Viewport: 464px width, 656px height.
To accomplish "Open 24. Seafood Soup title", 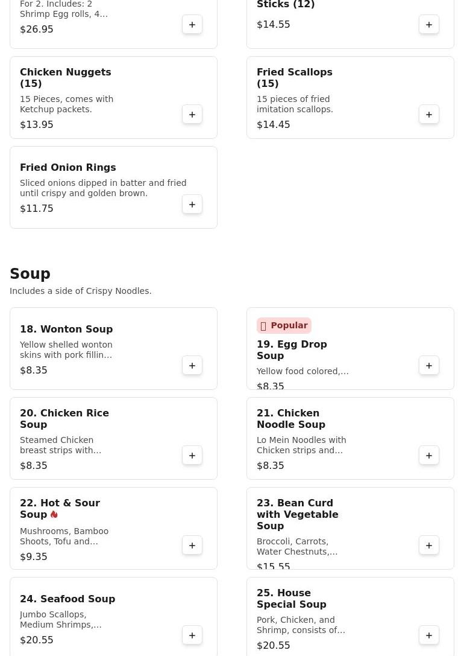I will tap(67, 599).
